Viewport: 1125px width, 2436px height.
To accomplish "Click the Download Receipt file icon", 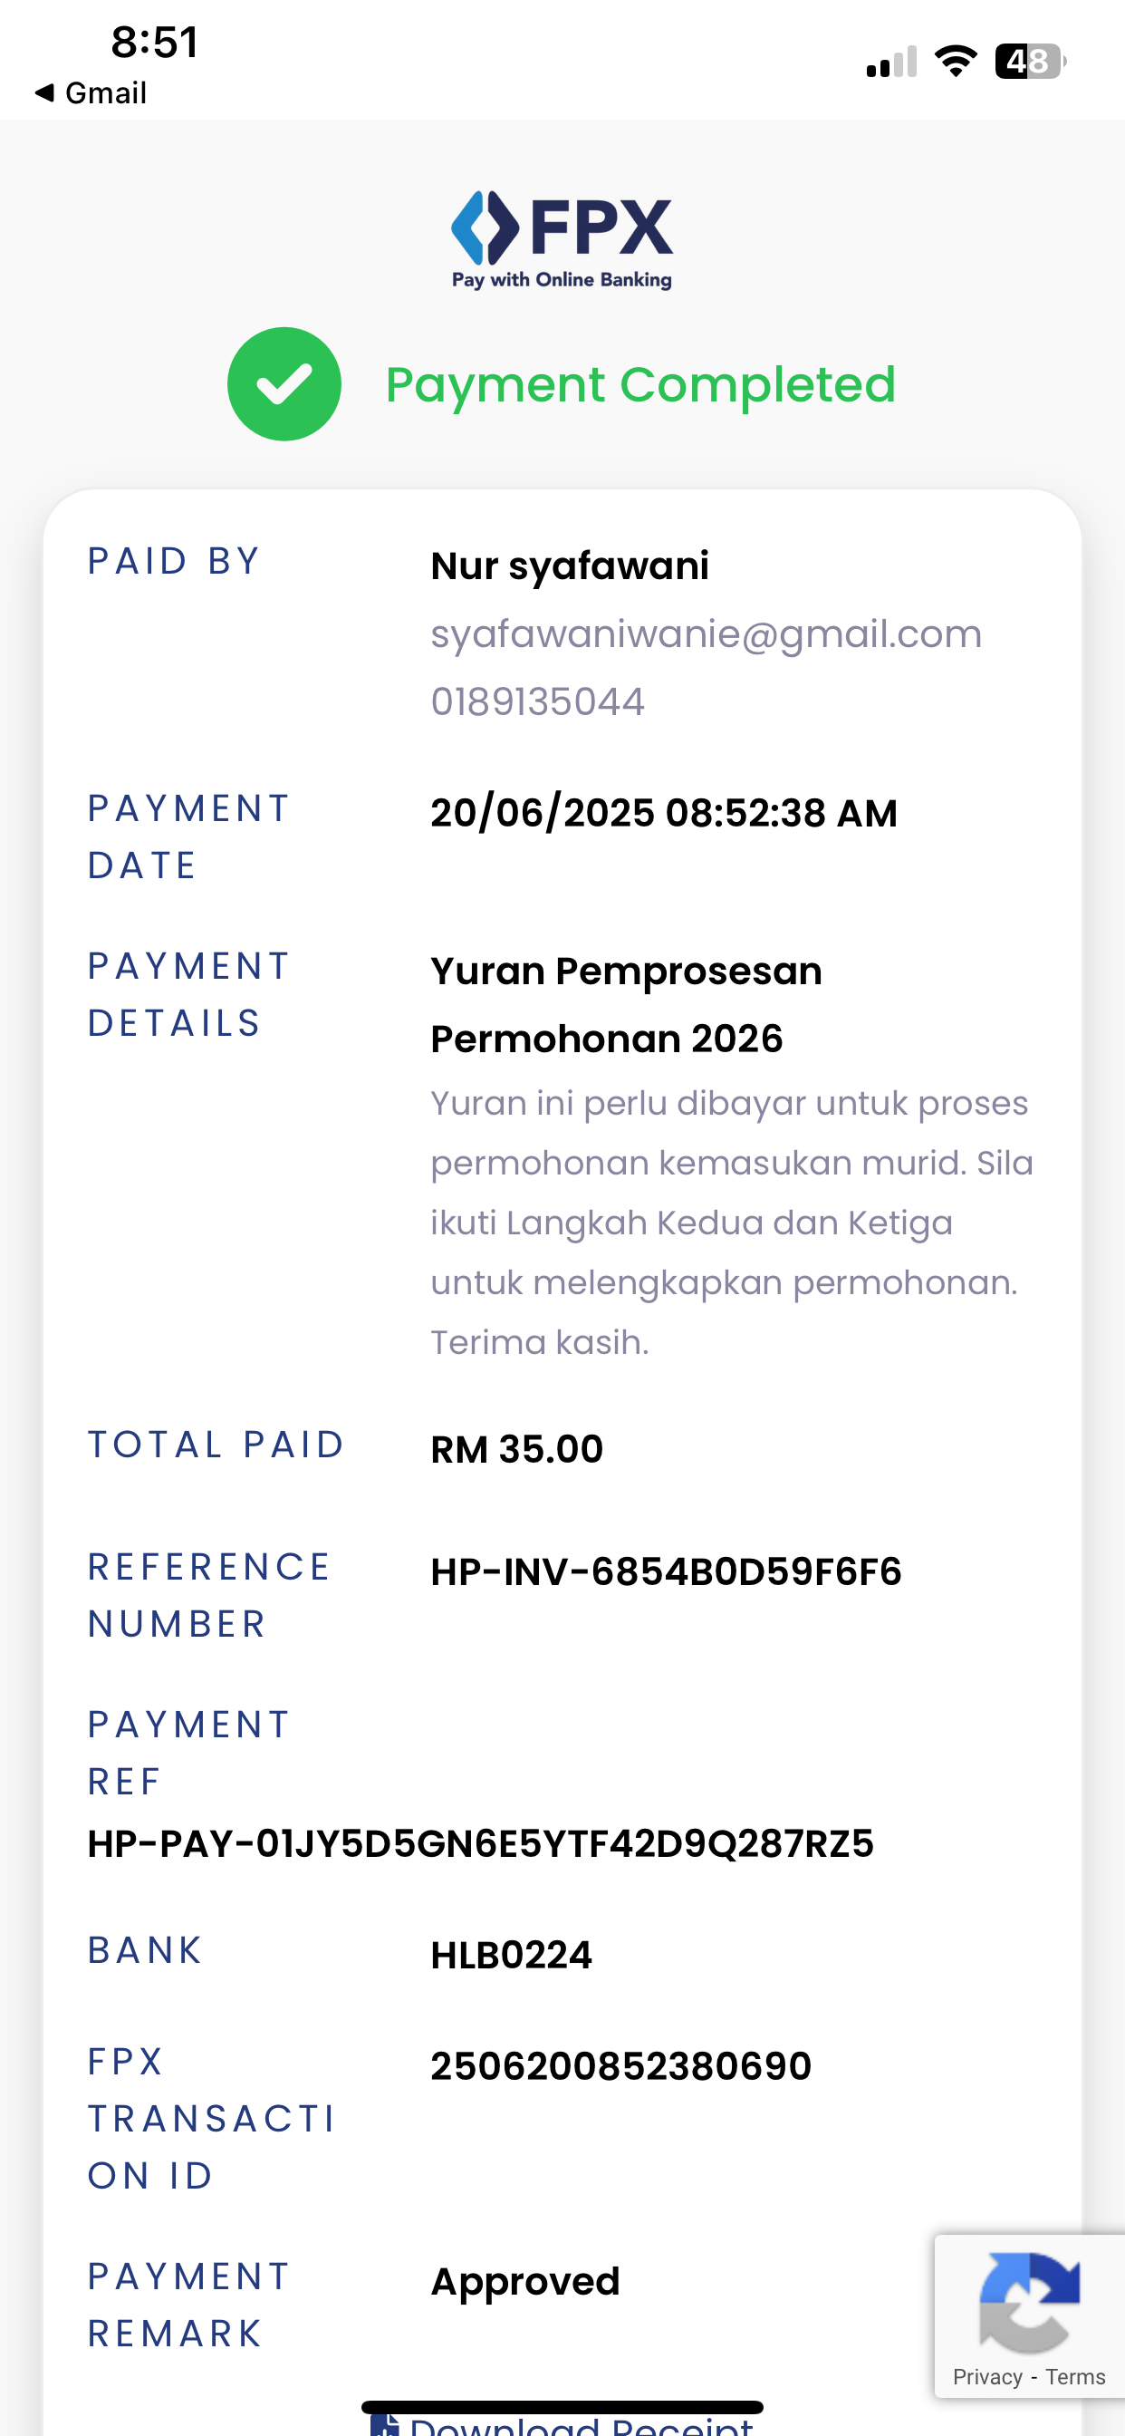I will 384,2424.
